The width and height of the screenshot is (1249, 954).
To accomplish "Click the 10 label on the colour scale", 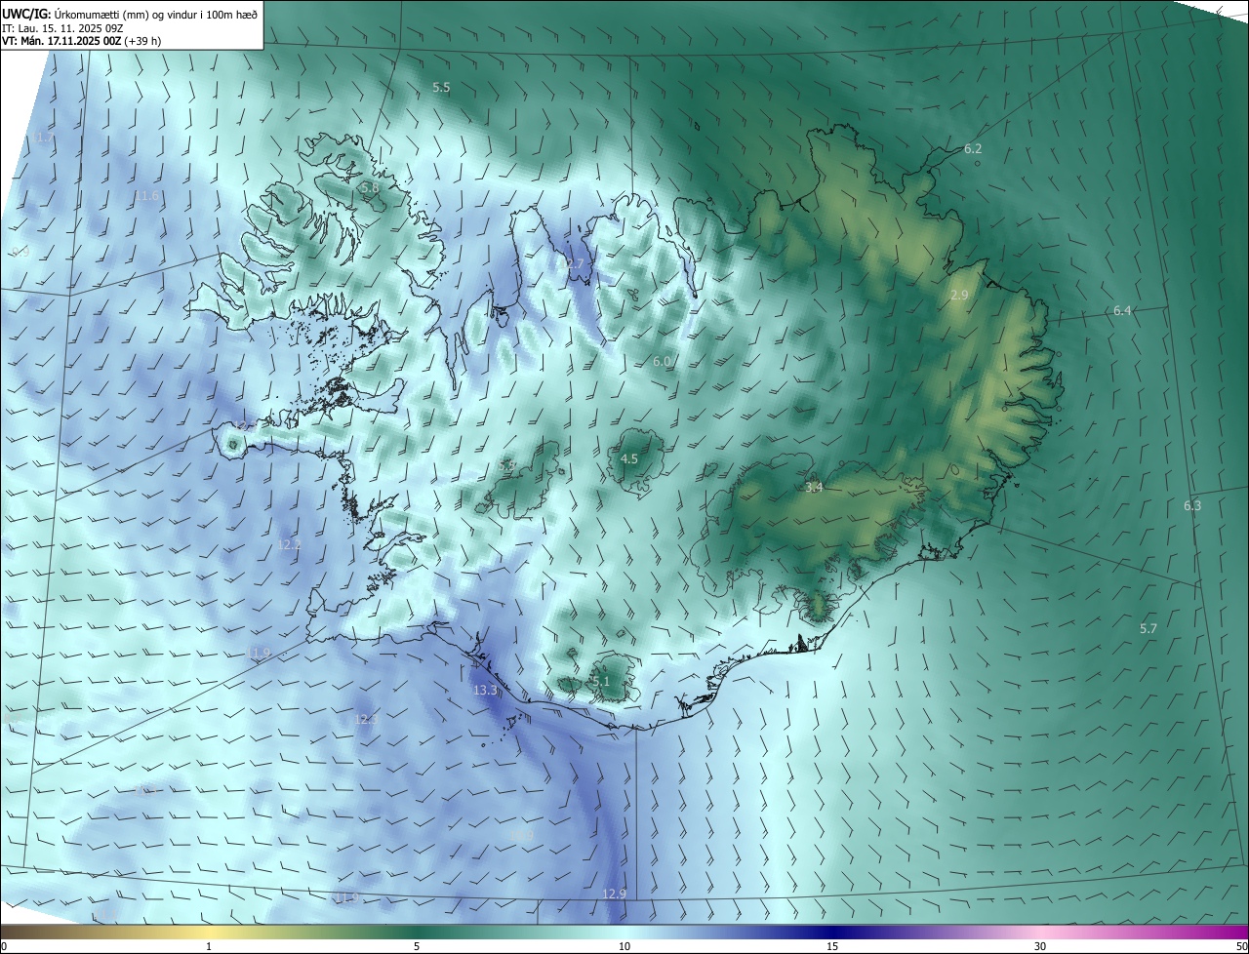I will [x=624, y=946].
